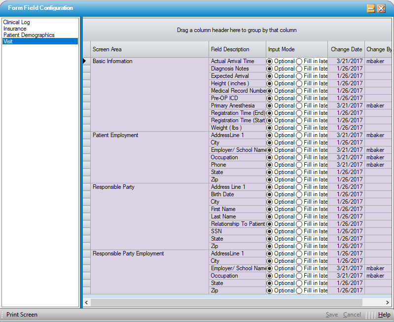Choose Optional radio for Primary Anesthesia

click(x=269, y=106)
